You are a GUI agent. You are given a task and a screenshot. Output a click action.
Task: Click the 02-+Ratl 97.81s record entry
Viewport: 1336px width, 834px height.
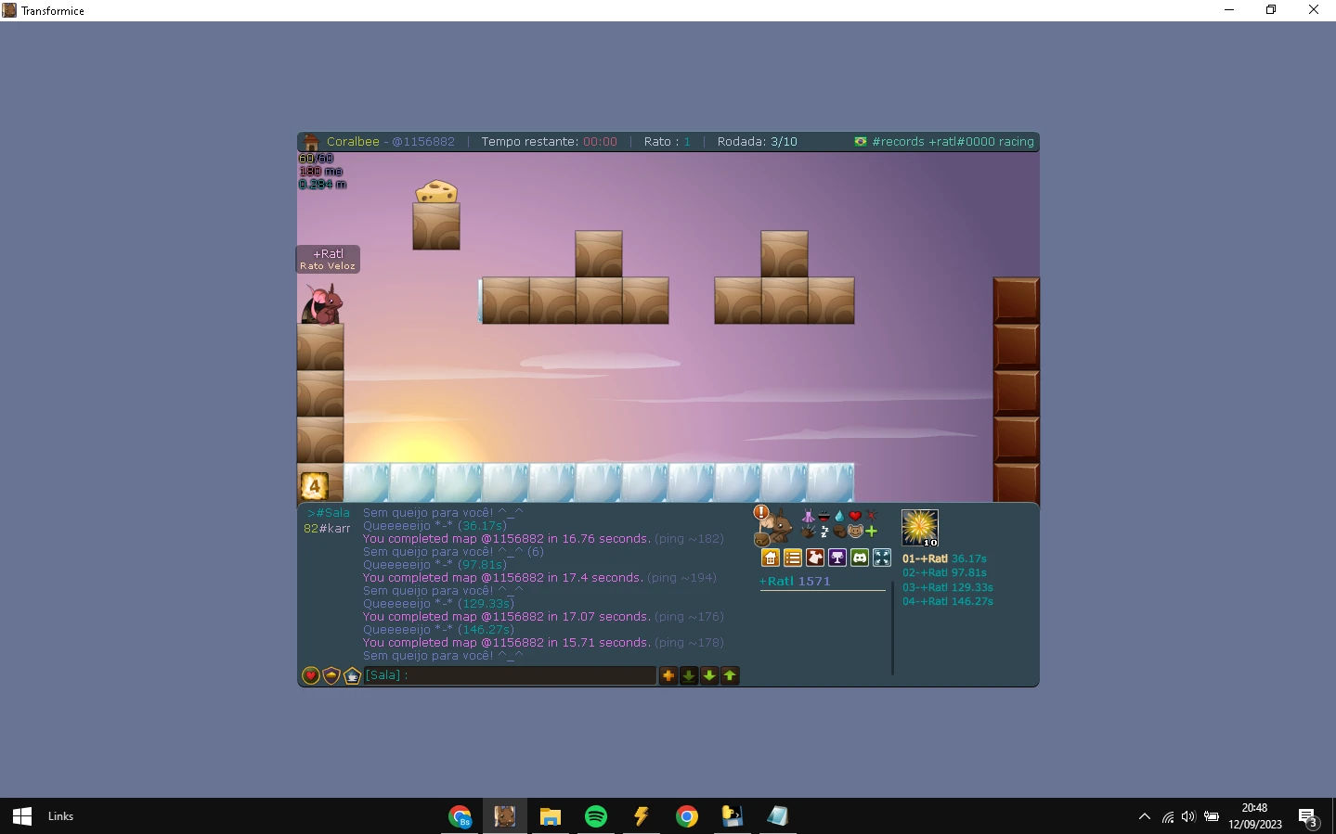click(944, 573)
